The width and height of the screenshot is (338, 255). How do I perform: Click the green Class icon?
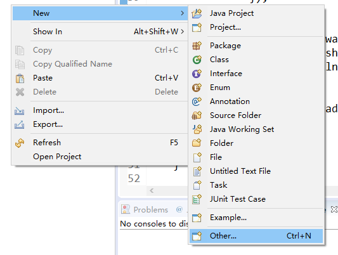pyautogui.click(x=197, y=60)
